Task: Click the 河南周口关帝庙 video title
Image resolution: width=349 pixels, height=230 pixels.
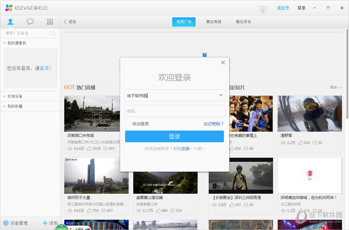Action: [x=81, y=135]
